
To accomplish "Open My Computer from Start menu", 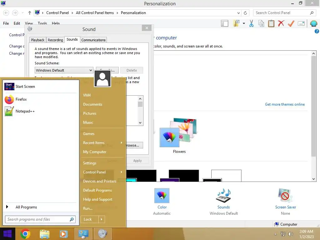I will point(94,152).
